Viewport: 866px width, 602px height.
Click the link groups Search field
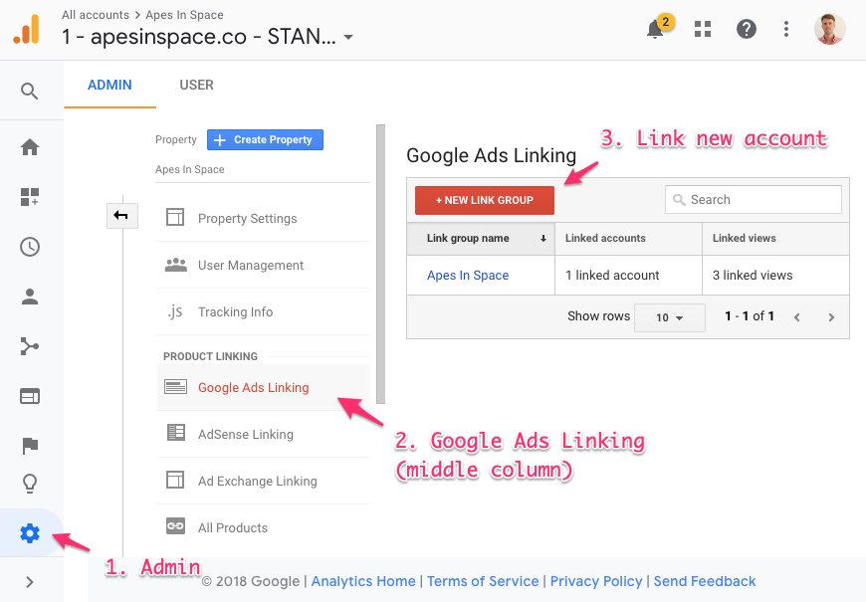tap(754, 199)
